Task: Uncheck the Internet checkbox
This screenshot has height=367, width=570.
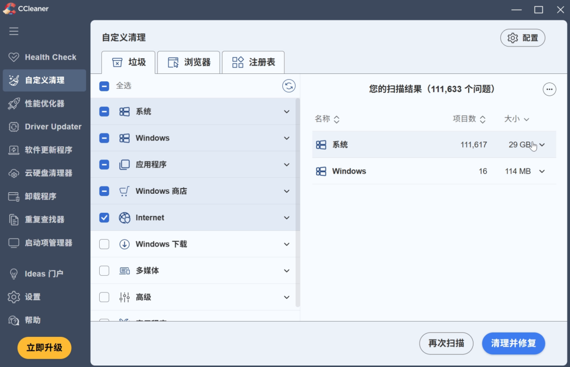Action: pyautogui.click(x=104, y=218)
